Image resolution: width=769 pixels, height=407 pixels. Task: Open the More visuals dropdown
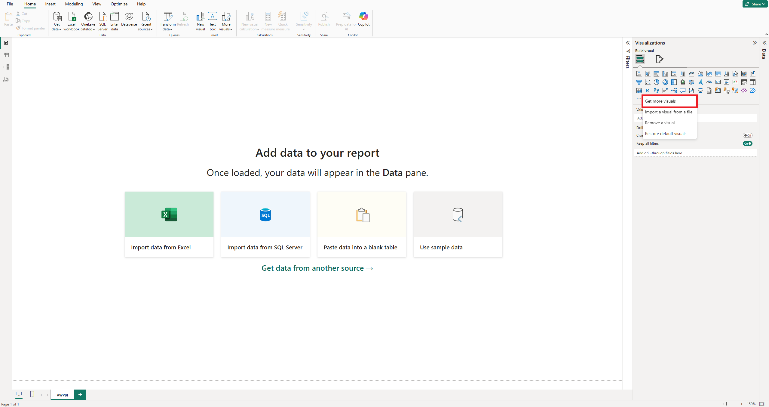[226, 21]
